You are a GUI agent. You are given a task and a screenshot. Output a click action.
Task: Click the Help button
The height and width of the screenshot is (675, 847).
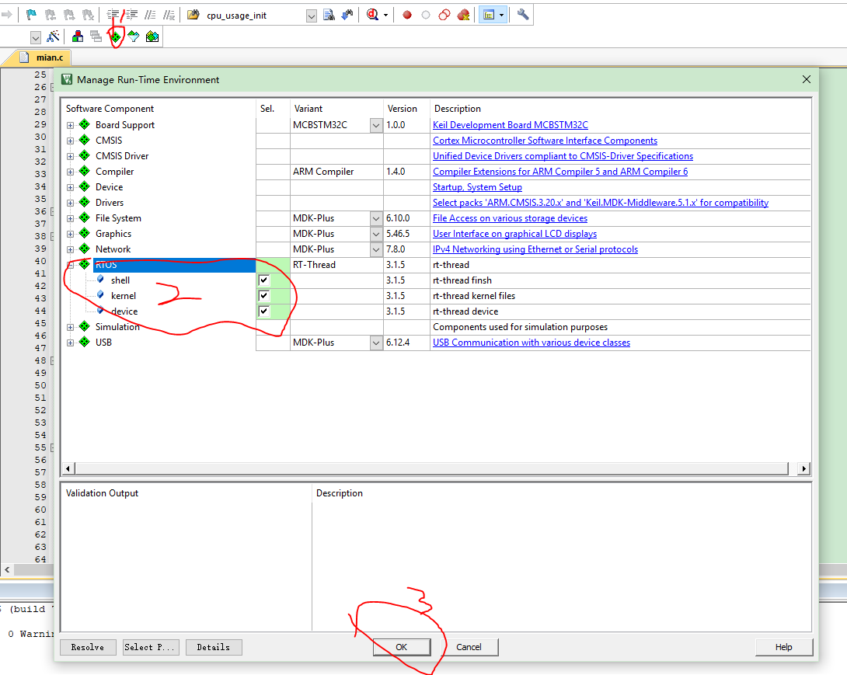tap(784, 647)
